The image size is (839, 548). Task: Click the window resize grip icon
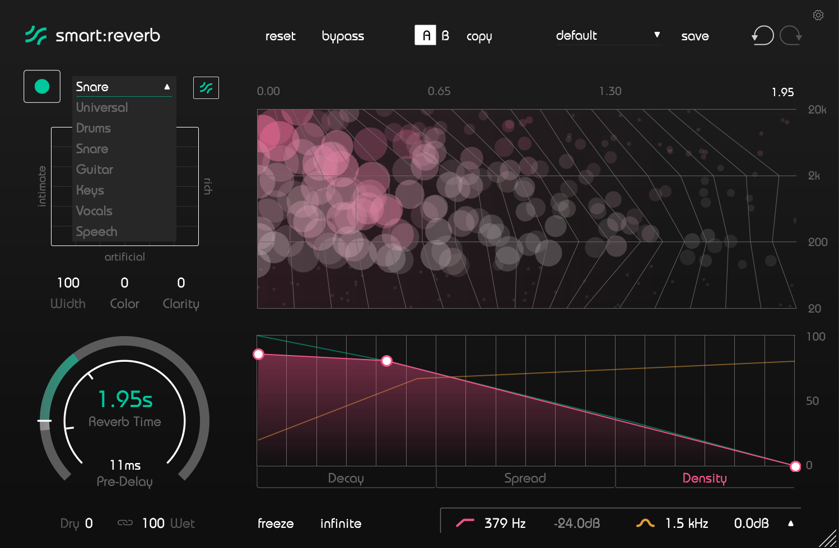(828, 538)
